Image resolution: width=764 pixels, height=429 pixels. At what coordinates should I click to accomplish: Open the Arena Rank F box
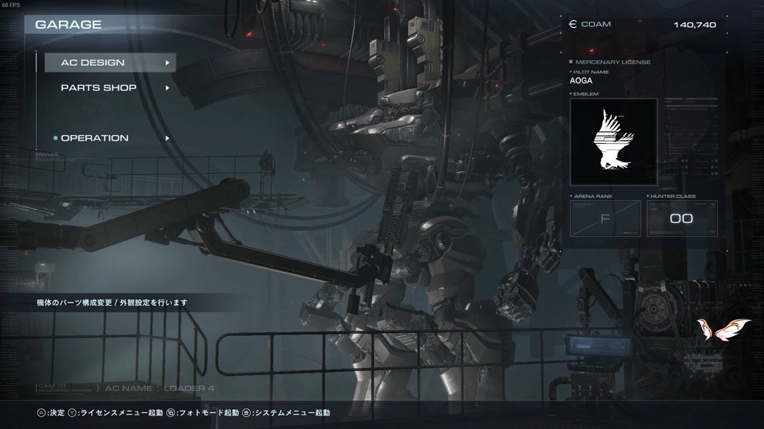pos(605,219)
